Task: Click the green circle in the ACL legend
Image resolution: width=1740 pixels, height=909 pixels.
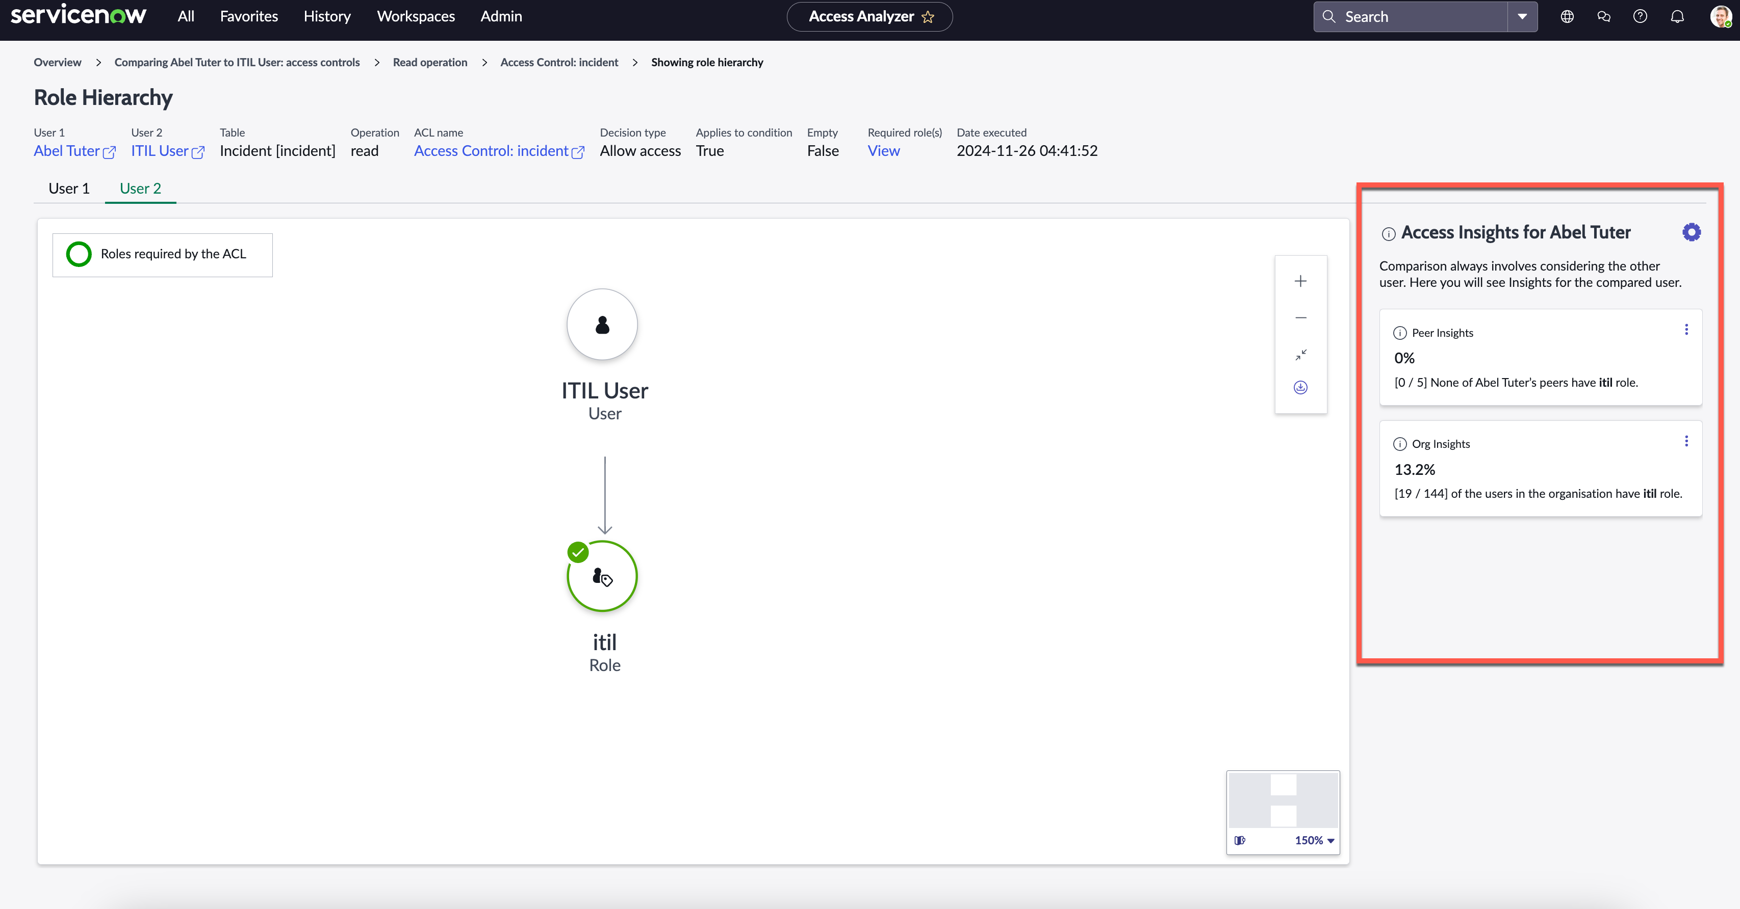Action: pos(79,254)
